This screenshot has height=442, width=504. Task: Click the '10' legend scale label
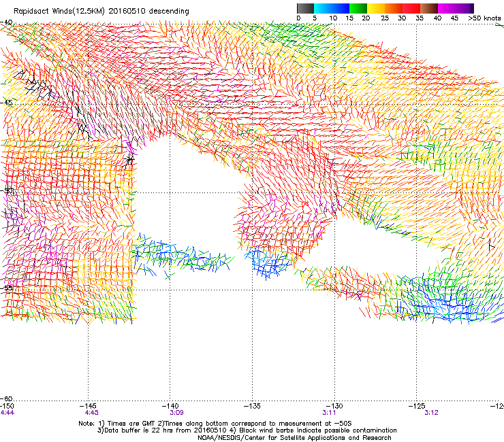333,18
